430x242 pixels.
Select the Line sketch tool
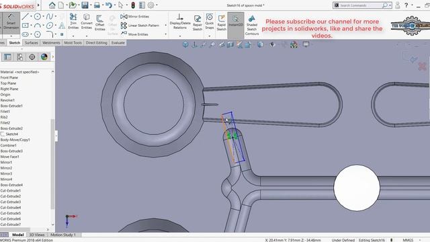(x=26, y=16)
